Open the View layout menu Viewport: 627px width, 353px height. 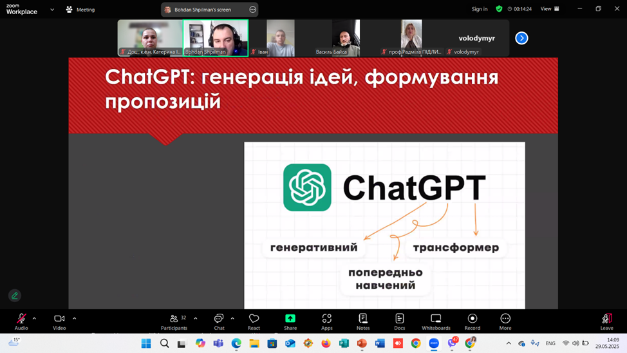click(550, 9)
